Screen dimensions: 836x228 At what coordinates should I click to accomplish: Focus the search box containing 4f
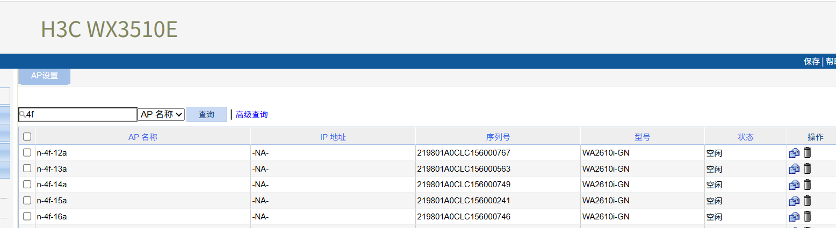[x=78, y=114]
